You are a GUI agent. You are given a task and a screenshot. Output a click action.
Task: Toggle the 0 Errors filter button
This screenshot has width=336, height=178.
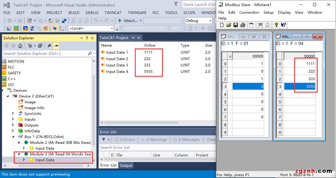[x=124, y=140]
